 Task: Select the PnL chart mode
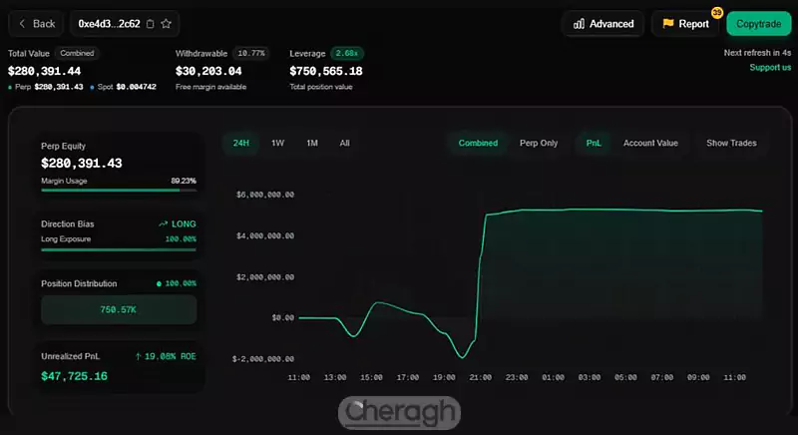pos(596,143)
